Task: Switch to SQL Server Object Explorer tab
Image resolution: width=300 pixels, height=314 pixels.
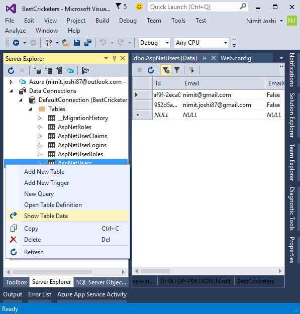Action: tap(101, 282)
